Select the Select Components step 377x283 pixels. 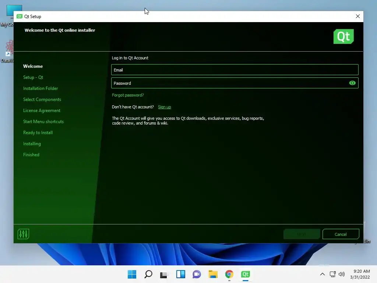[42, 99]
